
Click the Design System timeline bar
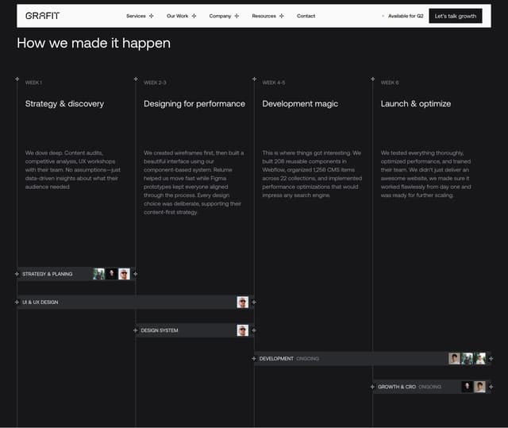(x=194, y=330)
